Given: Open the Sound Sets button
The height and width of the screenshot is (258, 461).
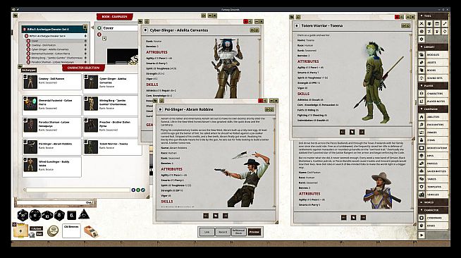Looking at the screenshot, I should pos(434,78).
